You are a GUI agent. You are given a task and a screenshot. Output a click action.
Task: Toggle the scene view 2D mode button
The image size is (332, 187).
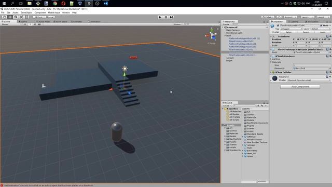click(x=25, y=24)
